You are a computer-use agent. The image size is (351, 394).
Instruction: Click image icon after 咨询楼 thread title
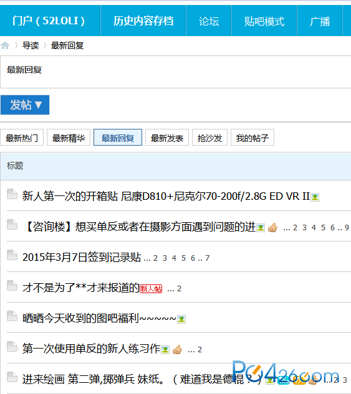261,228
